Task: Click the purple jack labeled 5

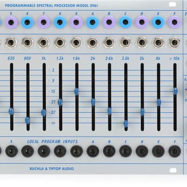Action: [11, 22]
